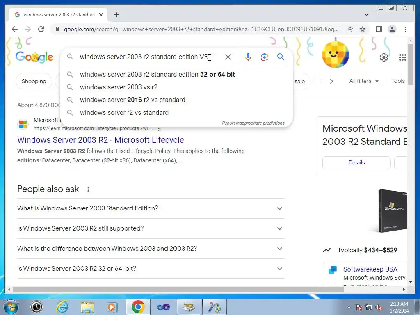420x315 pixels.
Task: Open the tab search dropdown arrow
Action: tap(366, 15)
